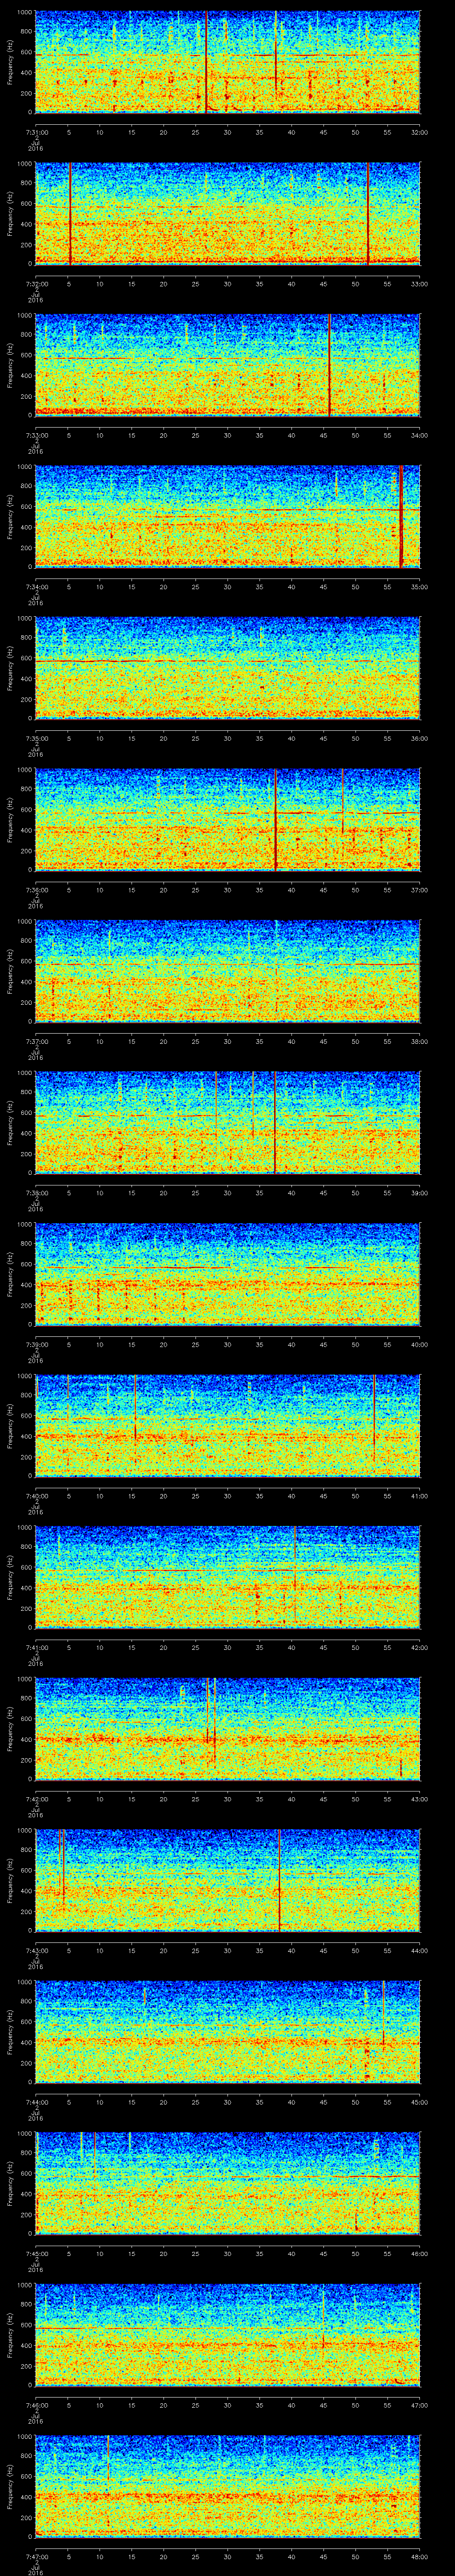Click the spectrogram panel starting at 7:35:00
455x2576 pixels.
point(228,668)
